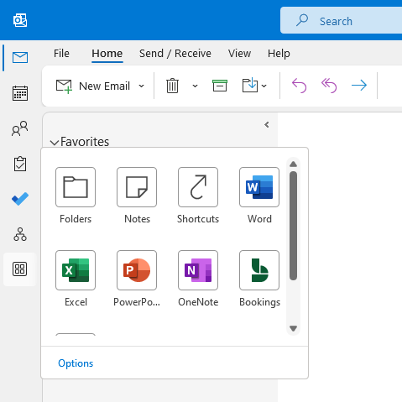Open the Calendar view icon
This screenshot has width=402, height=402.
click(20, 93)
